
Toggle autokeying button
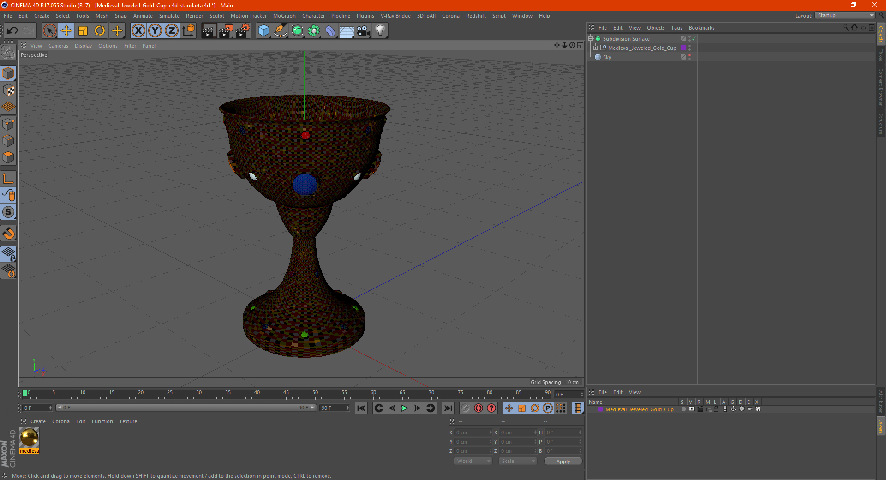click(479, 408)
